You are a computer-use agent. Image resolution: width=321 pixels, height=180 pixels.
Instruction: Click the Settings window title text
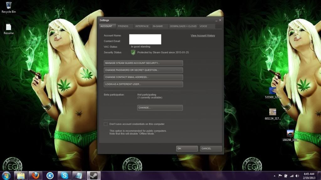(x=104, y=20)
